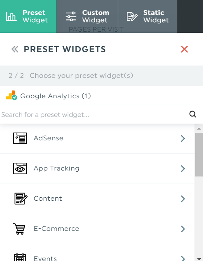Click the Google Analytics (1) label
203x261 pixels.
tap(55, 96)
